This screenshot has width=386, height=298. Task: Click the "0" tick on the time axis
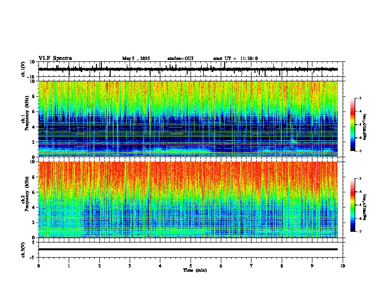click(x=39, y=266)
